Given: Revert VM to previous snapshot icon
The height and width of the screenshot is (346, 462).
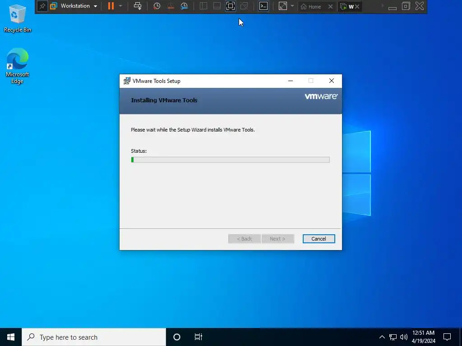Looking at the screenshot, I should point(170,6).
